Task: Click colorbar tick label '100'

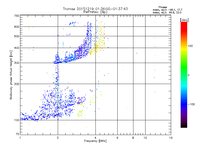Action: [x=190, y=46]
